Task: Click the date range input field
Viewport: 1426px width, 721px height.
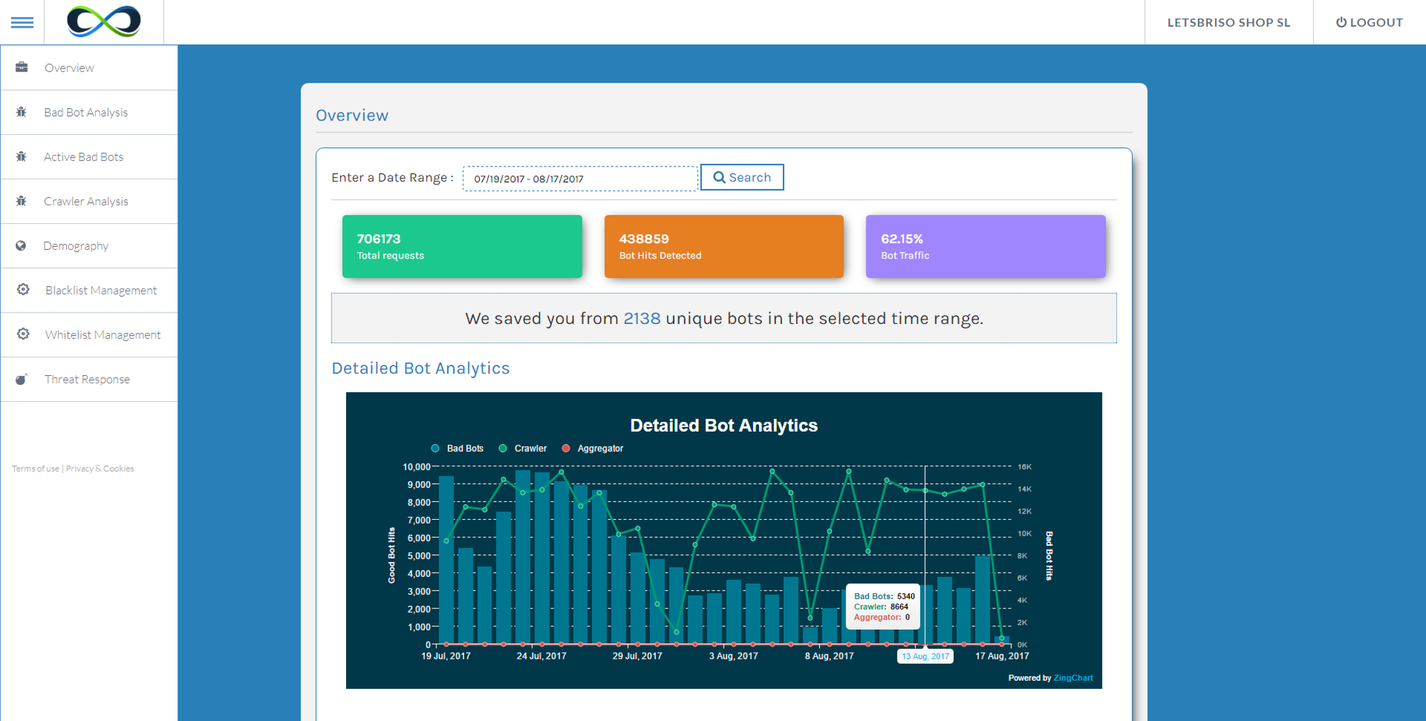Action: click(x=580, y=179)
